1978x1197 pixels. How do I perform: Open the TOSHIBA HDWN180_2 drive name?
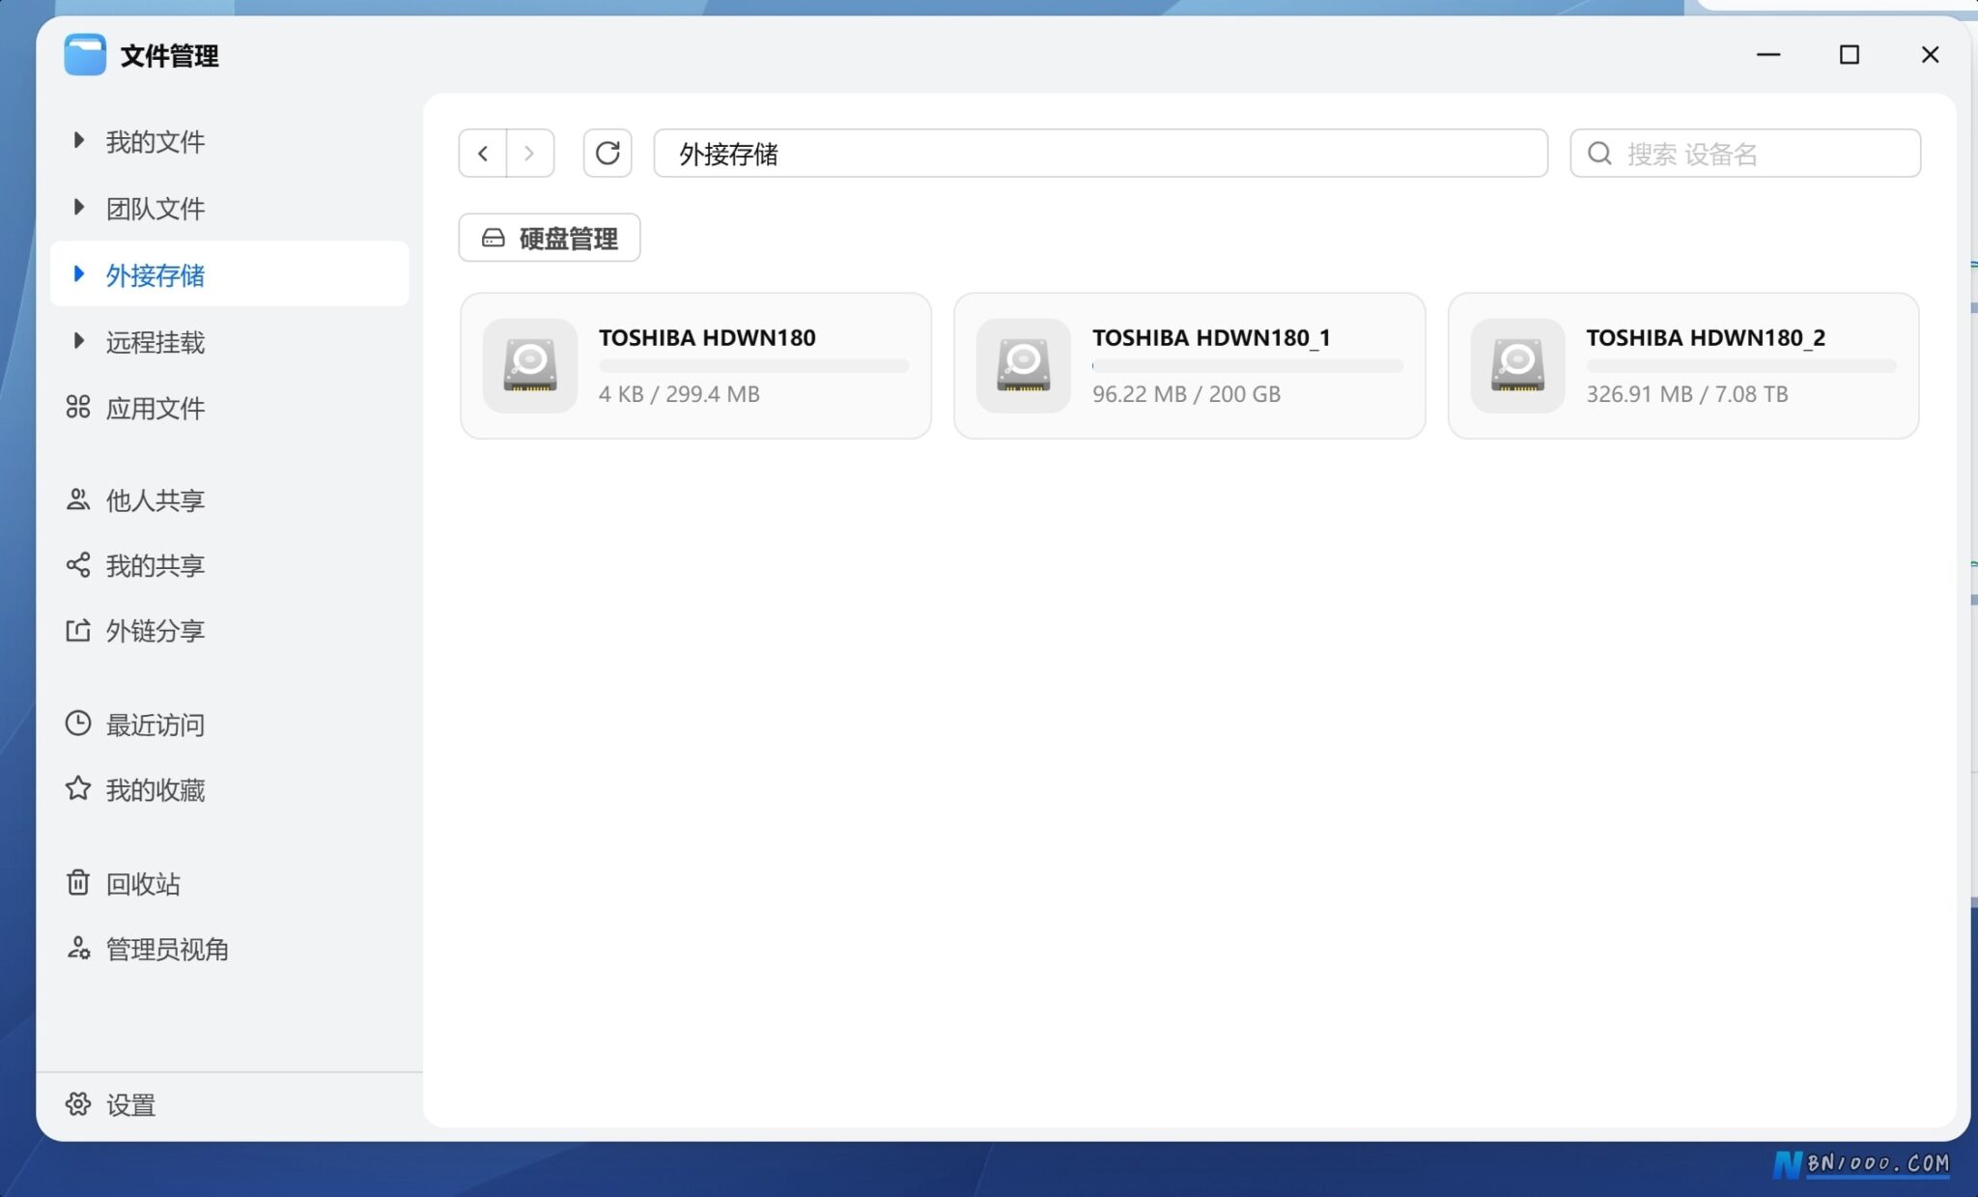tap(1706, 337)
